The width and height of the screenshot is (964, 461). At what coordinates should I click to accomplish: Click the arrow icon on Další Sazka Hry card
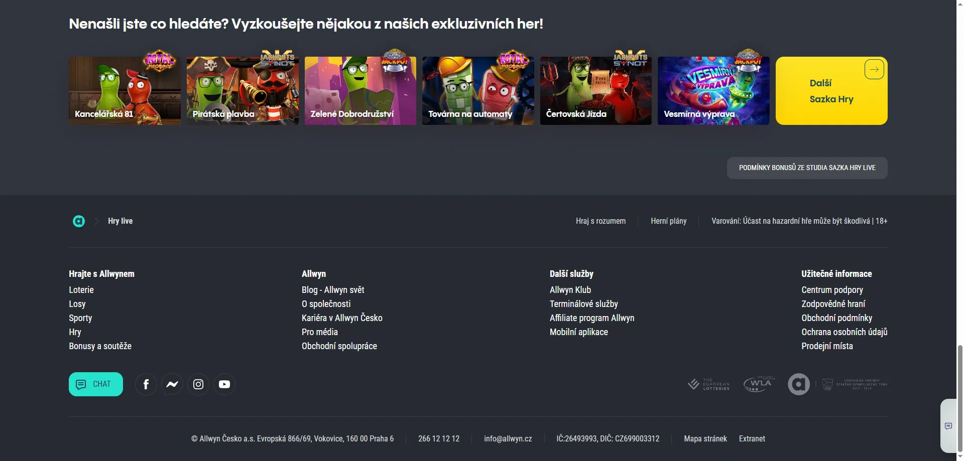[874, 70]
